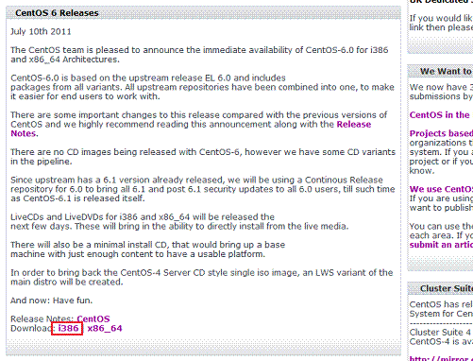This screenshot has height=361, width=473.
Task: Click the 'Since upstream has a 6.1' paragraph
Action: tap(203, 189)
